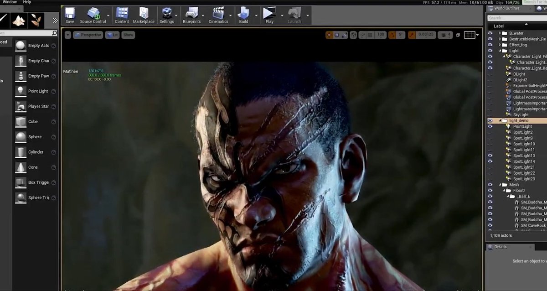Open help icon beside Sphere actor
547x291 pixels.
click(54, 137)
